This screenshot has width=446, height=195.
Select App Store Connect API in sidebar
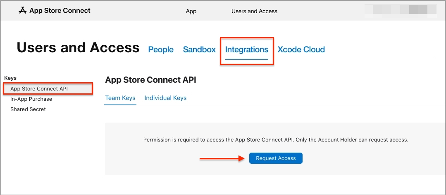(48, 88)
